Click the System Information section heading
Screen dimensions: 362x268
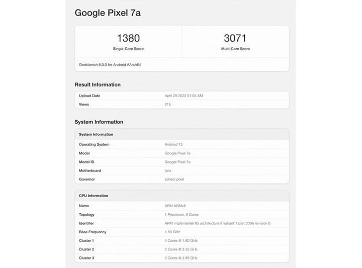pyautogui.click(x=99, y=122)
